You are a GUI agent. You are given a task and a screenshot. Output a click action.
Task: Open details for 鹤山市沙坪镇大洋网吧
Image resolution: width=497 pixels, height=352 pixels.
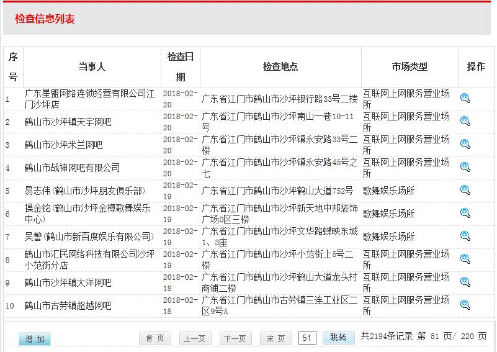tap(465, 282)
